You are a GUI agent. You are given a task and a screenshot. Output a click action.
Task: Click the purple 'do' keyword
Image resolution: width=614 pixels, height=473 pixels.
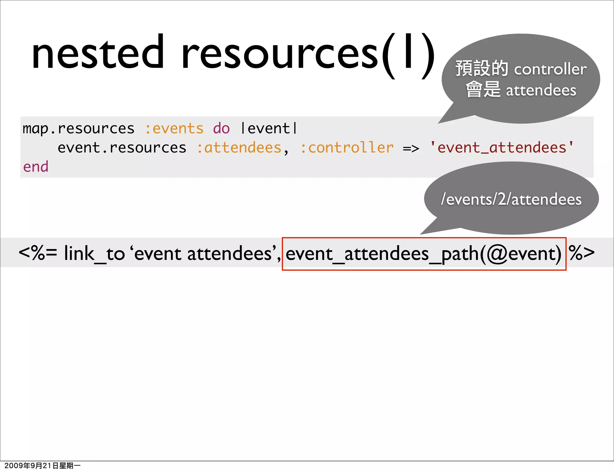pos(221,129)
